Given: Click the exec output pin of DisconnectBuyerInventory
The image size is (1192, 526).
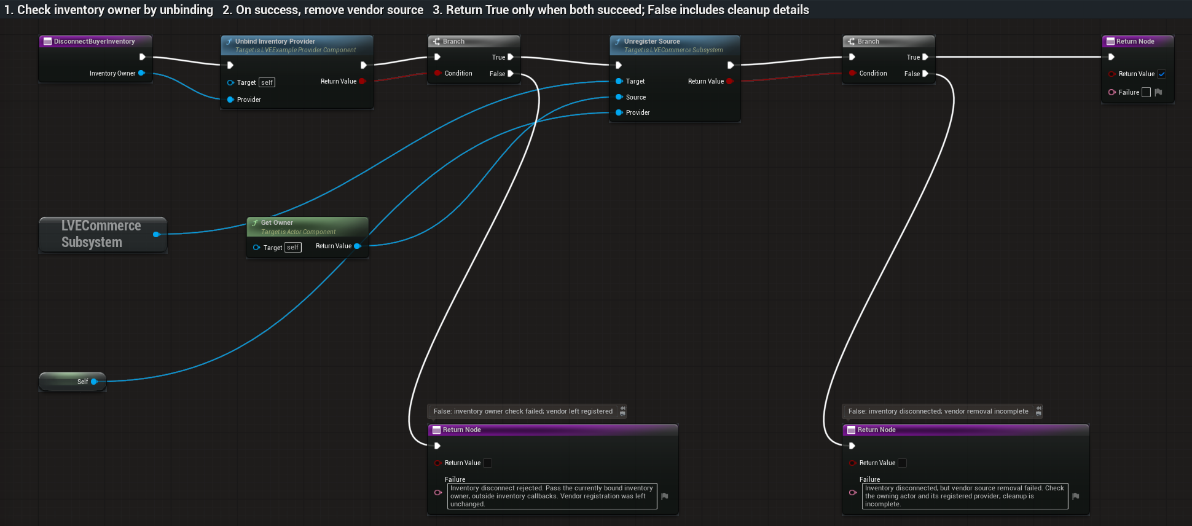Looking at the screenshot, I should tap(142, 57).
